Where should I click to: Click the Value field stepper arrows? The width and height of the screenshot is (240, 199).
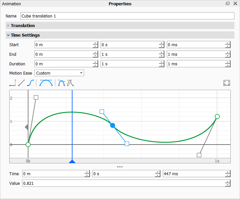(x=227, y=183)
